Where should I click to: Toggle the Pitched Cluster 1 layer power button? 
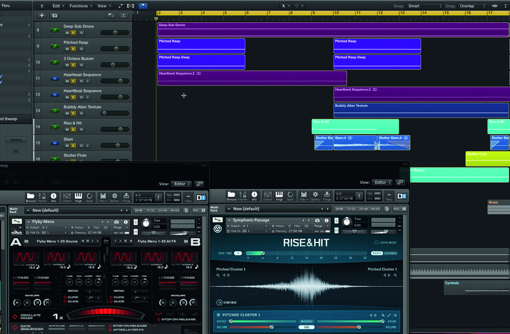click(218, 315)
